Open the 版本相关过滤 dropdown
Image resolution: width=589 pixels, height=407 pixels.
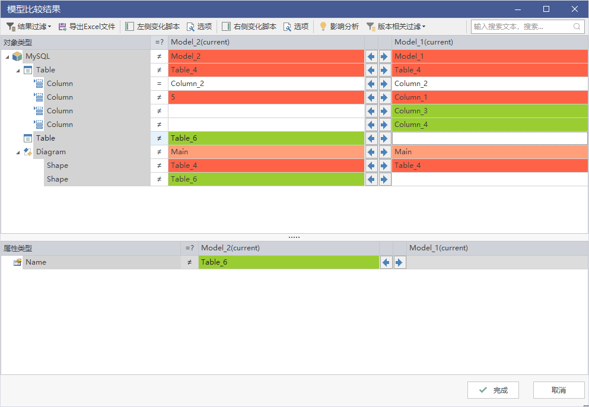point(396,27)
